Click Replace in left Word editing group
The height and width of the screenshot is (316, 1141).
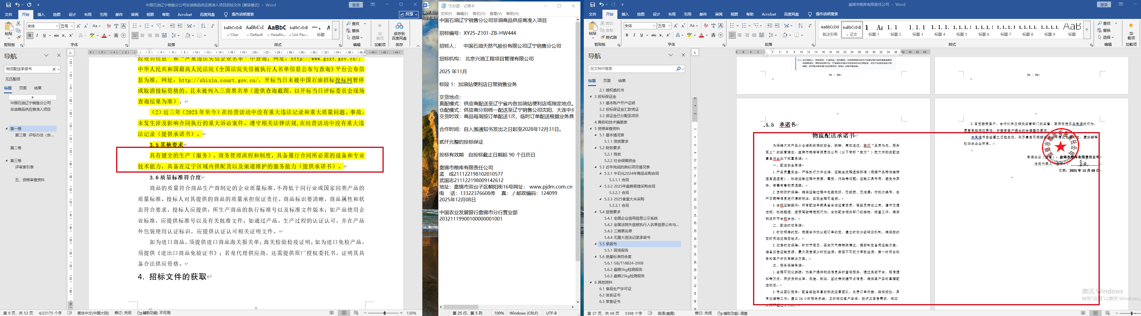(353, 31)
